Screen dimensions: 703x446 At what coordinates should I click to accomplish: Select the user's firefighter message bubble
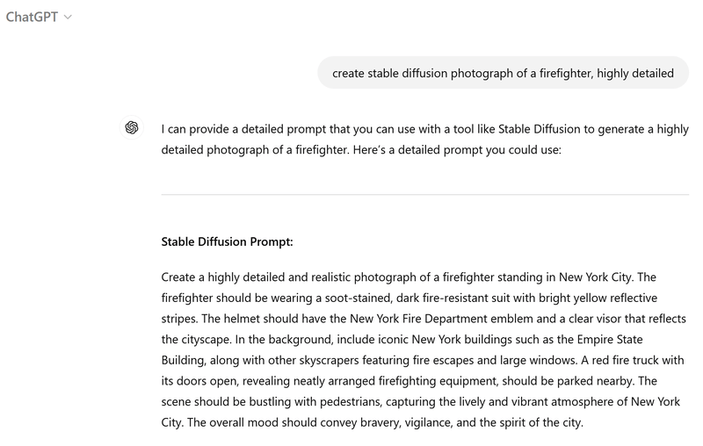coord(503,74)
